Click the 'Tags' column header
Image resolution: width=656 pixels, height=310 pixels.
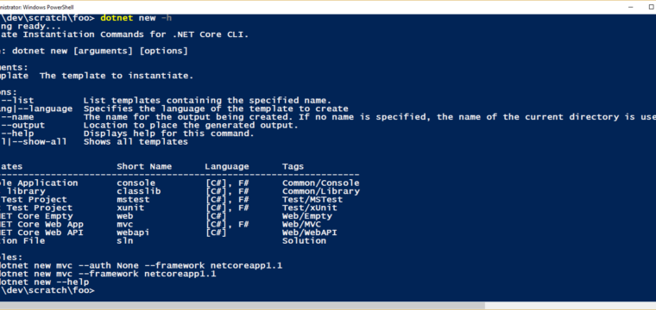(x=293, y=166)
